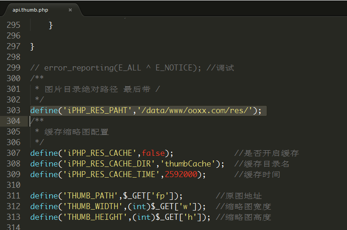Click line number 303 in gutter

[13, 110]
